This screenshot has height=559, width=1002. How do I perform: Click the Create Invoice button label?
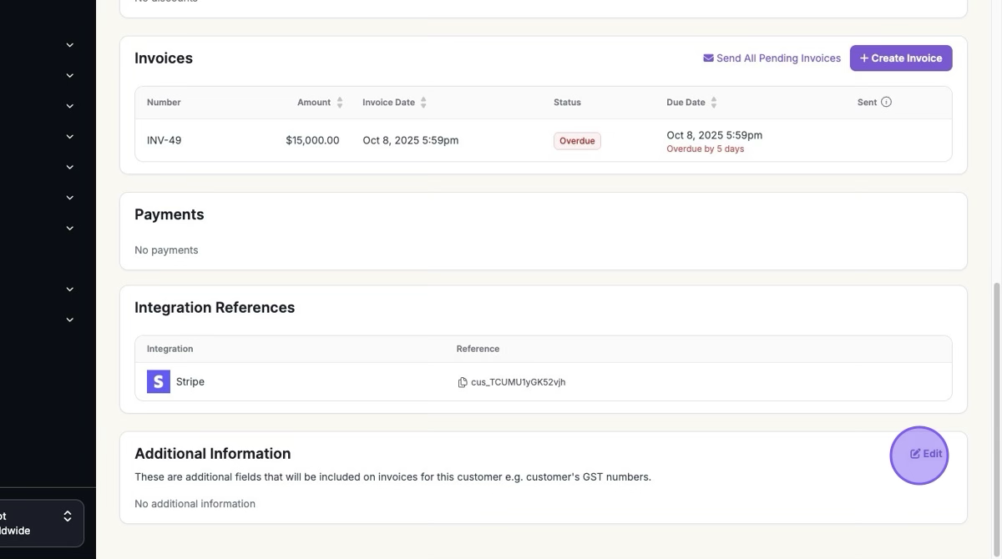[x=906, y=58]
